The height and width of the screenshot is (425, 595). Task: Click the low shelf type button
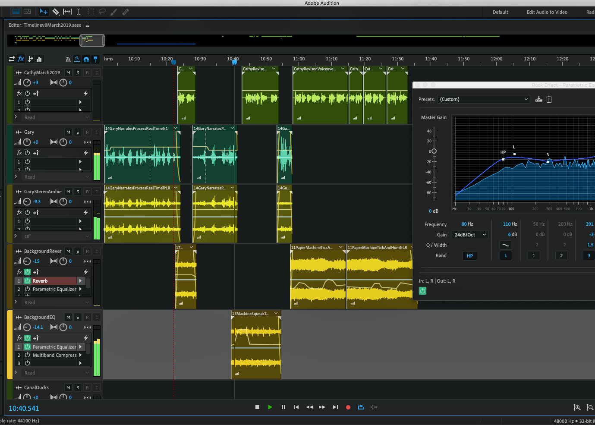pos(506,245)
